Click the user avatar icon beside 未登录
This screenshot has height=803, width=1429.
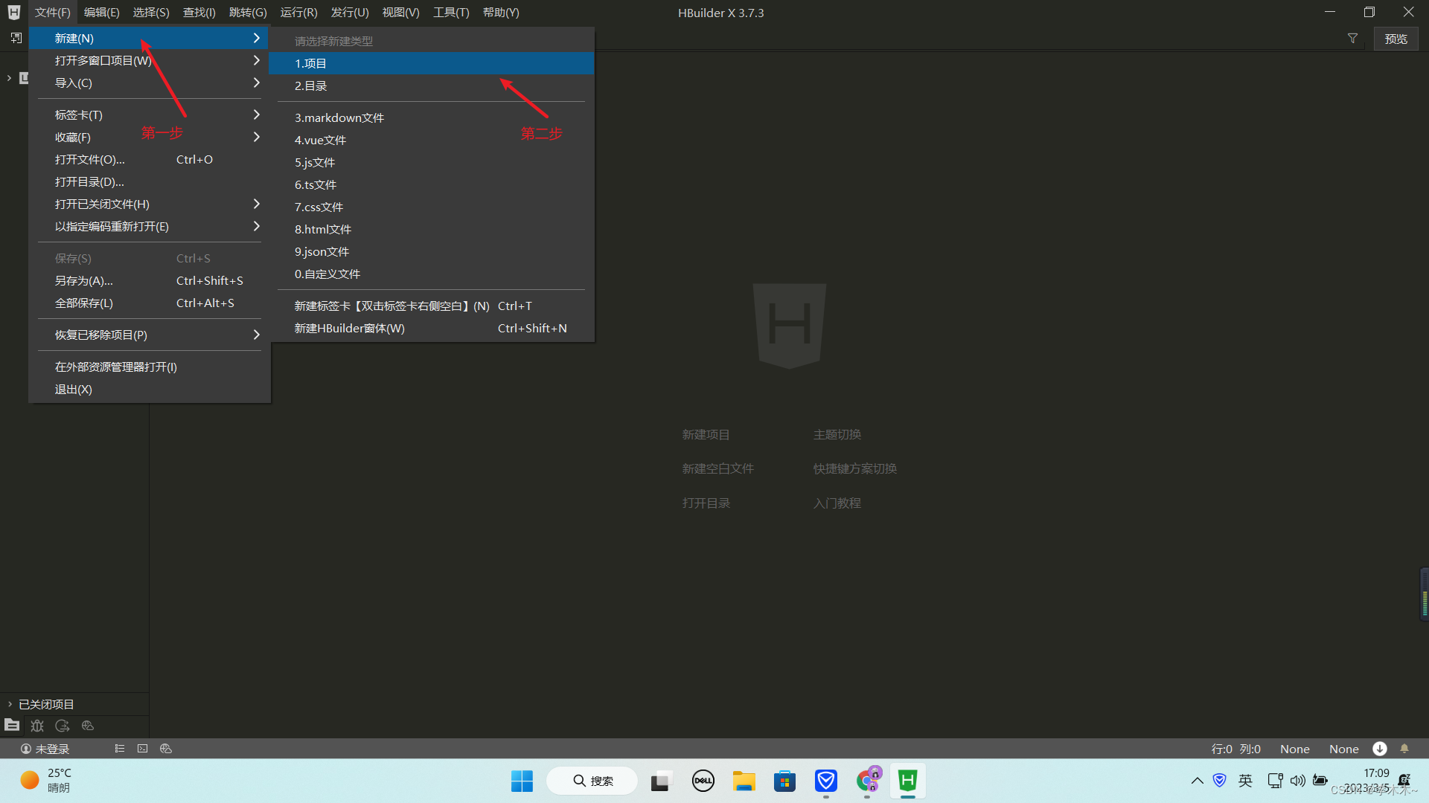point(26,749)
